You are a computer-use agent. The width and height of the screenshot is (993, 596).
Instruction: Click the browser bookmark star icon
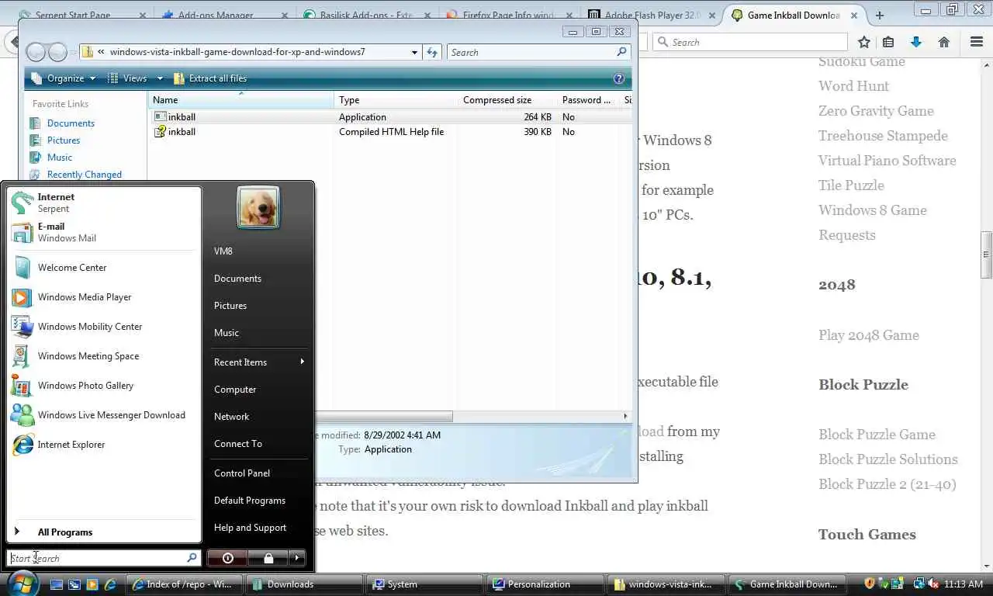click(x=864, y=42)
